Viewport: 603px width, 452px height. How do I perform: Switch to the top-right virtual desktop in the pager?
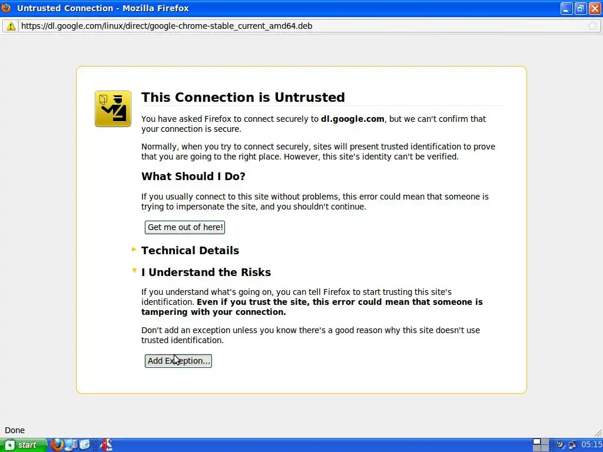545,441
